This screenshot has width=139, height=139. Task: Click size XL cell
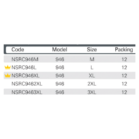(92, 76)
